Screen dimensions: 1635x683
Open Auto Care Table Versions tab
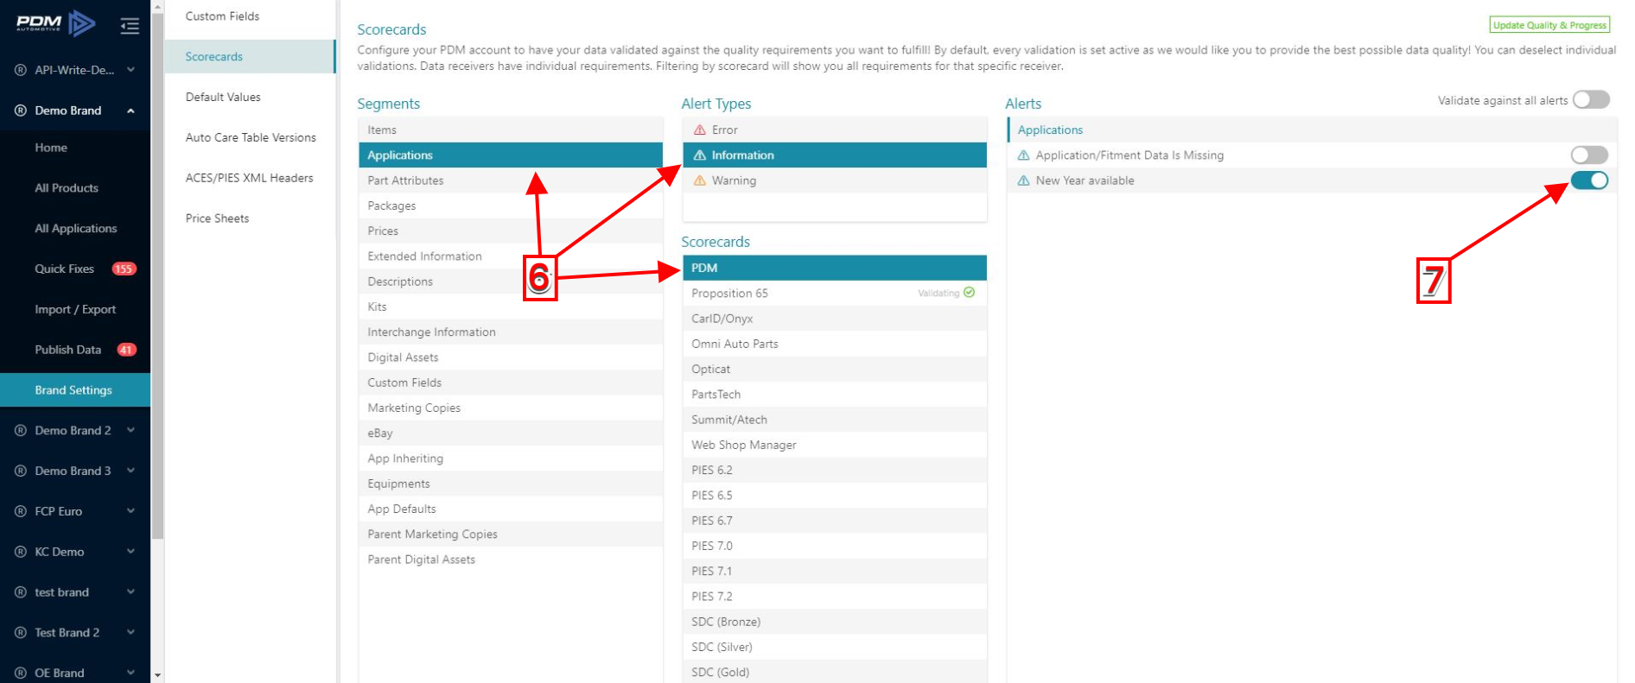tap(250, 137)
